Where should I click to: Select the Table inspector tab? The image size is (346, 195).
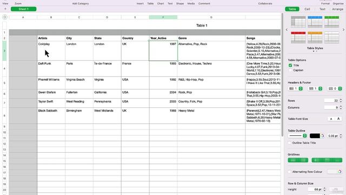point(292,9)
